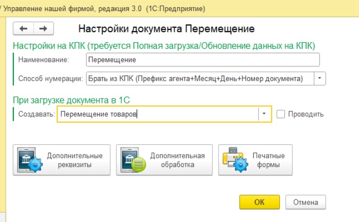Enable the Проводить checkbox
This screenshot has width=359, height=222.
(280, 114)
